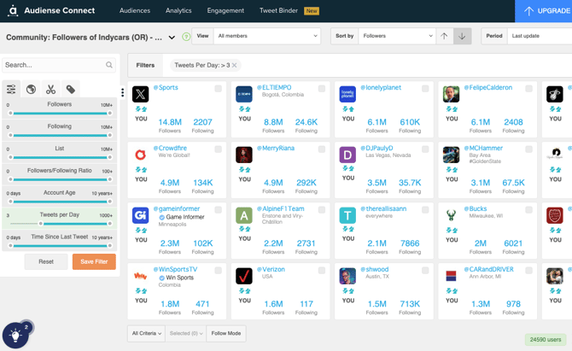Open the tag filter tab
This screenshot has width=572, height=351.
(x=70, y=89)
